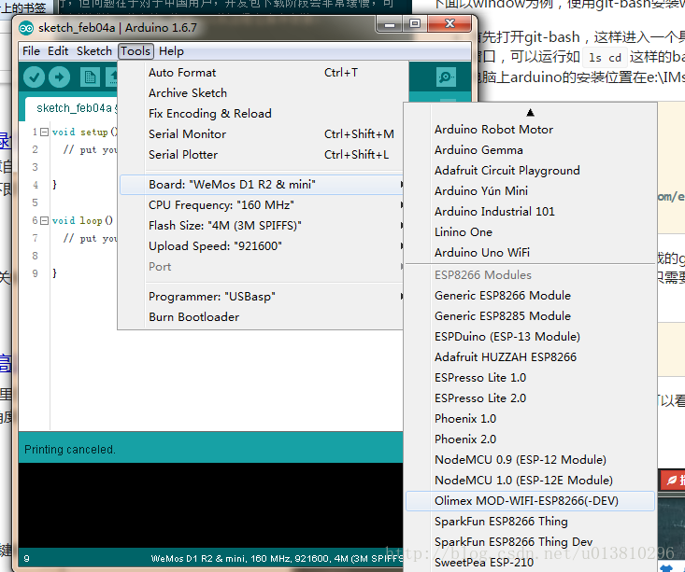685x572 pixels.
Task: Select ESPresso Lite 1.0 board
Action: tap(530, 378)
